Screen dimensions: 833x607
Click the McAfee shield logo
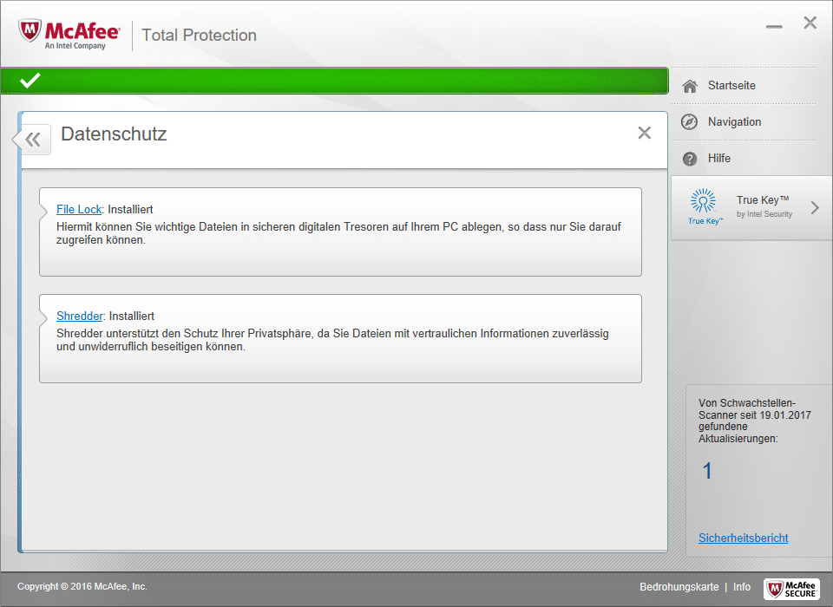click(x=30, y=33)
